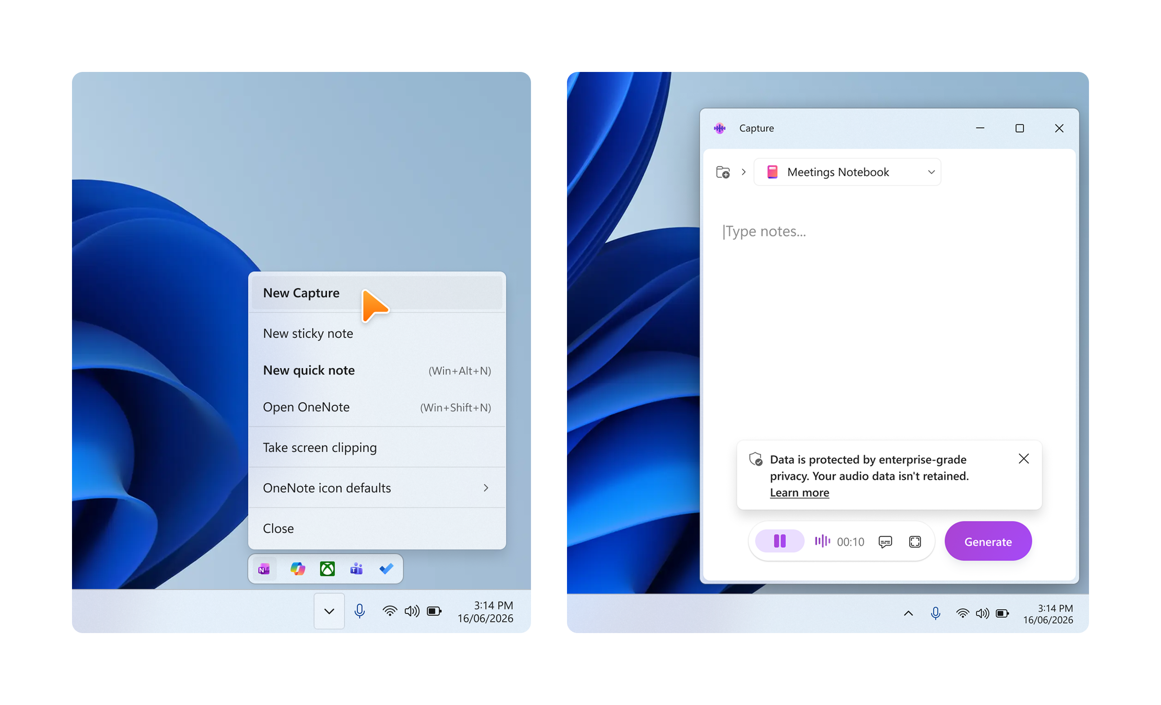Open the To Do checkmark tray icon
Image resolution: width=1161 pixels, height=705 pixels.
coord(387,569)
